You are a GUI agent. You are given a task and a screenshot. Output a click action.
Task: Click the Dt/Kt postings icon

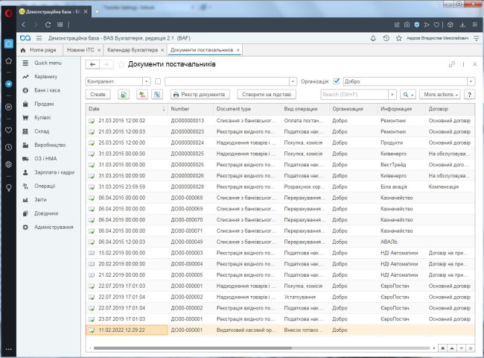click(142, 95)
